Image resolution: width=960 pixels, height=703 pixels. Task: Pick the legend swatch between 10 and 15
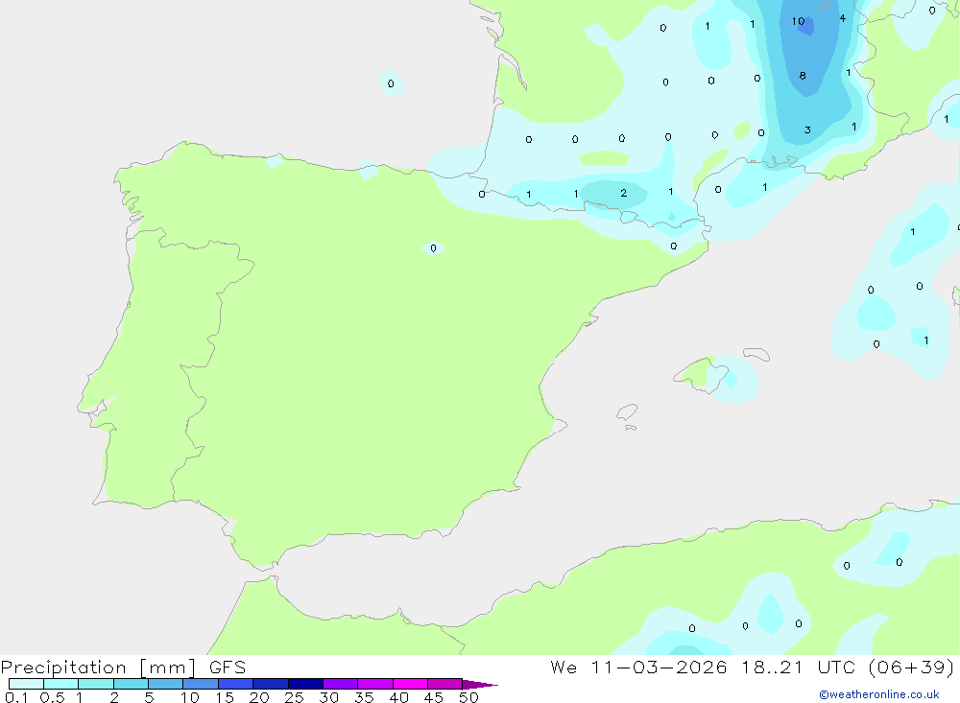coord(201,684)
